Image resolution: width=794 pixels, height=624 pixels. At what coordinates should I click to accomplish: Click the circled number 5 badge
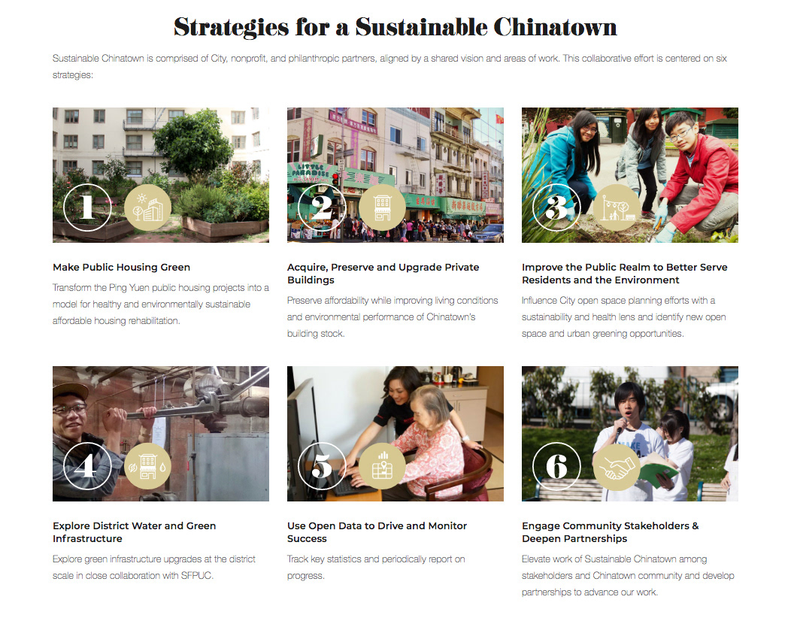click(322, 466)
